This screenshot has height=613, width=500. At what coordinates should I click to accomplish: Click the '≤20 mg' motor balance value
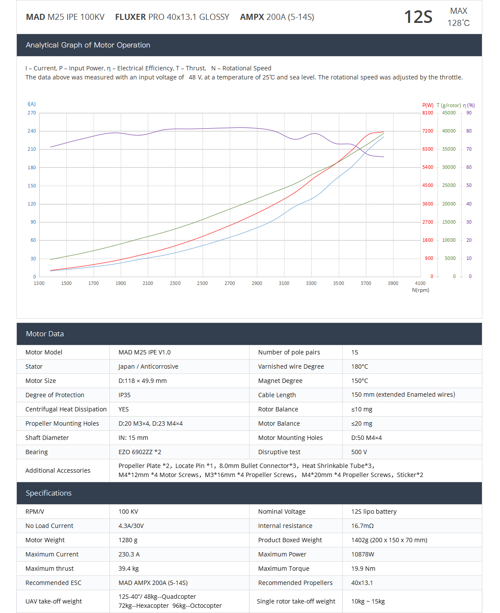362,423
